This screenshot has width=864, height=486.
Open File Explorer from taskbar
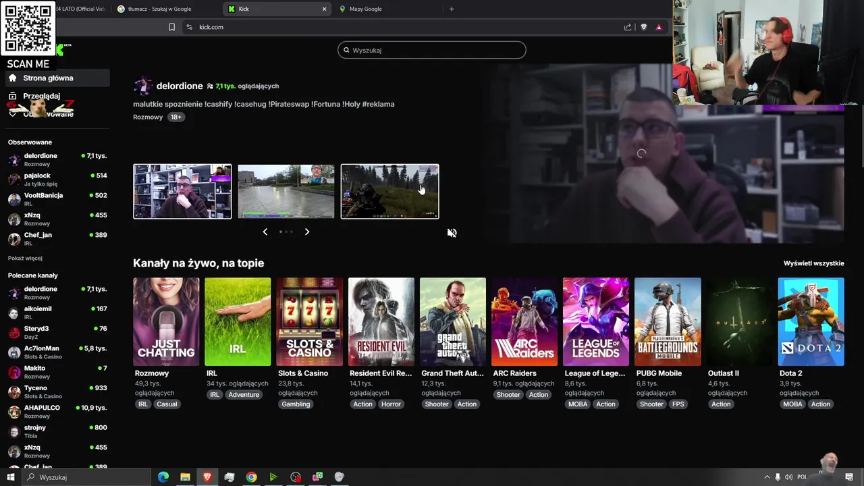pyautogui.click(x=185, y=477)
